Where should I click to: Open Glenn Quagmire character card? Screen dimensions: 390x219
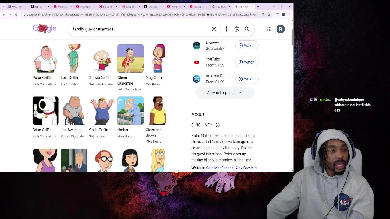pos(130,68)
